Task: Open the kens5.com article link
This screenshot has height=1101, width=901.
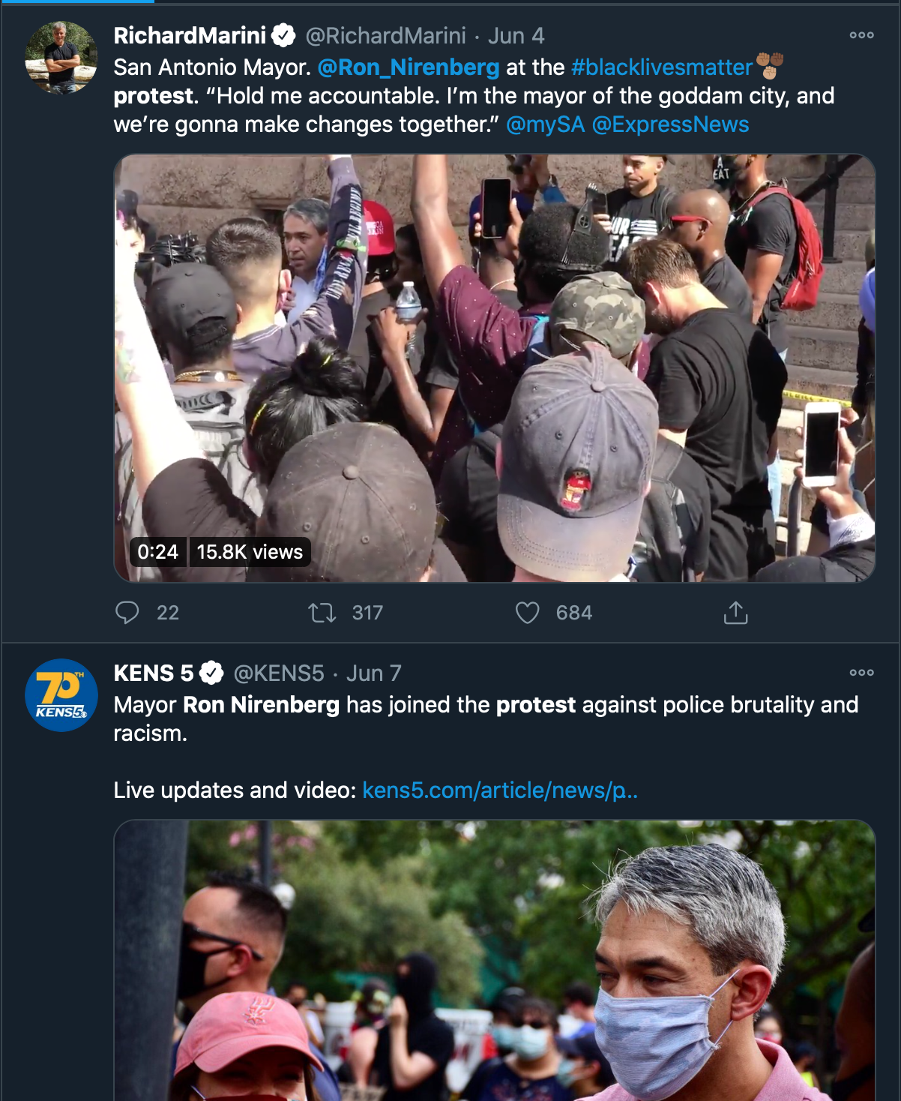Action: [500, 790]
